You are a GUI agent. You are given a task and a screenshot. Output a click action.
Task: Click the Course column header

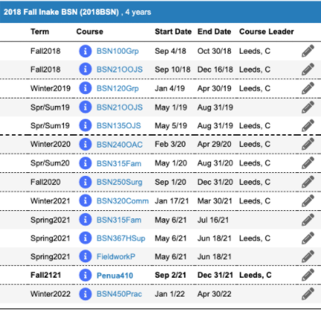click(89, 31)
